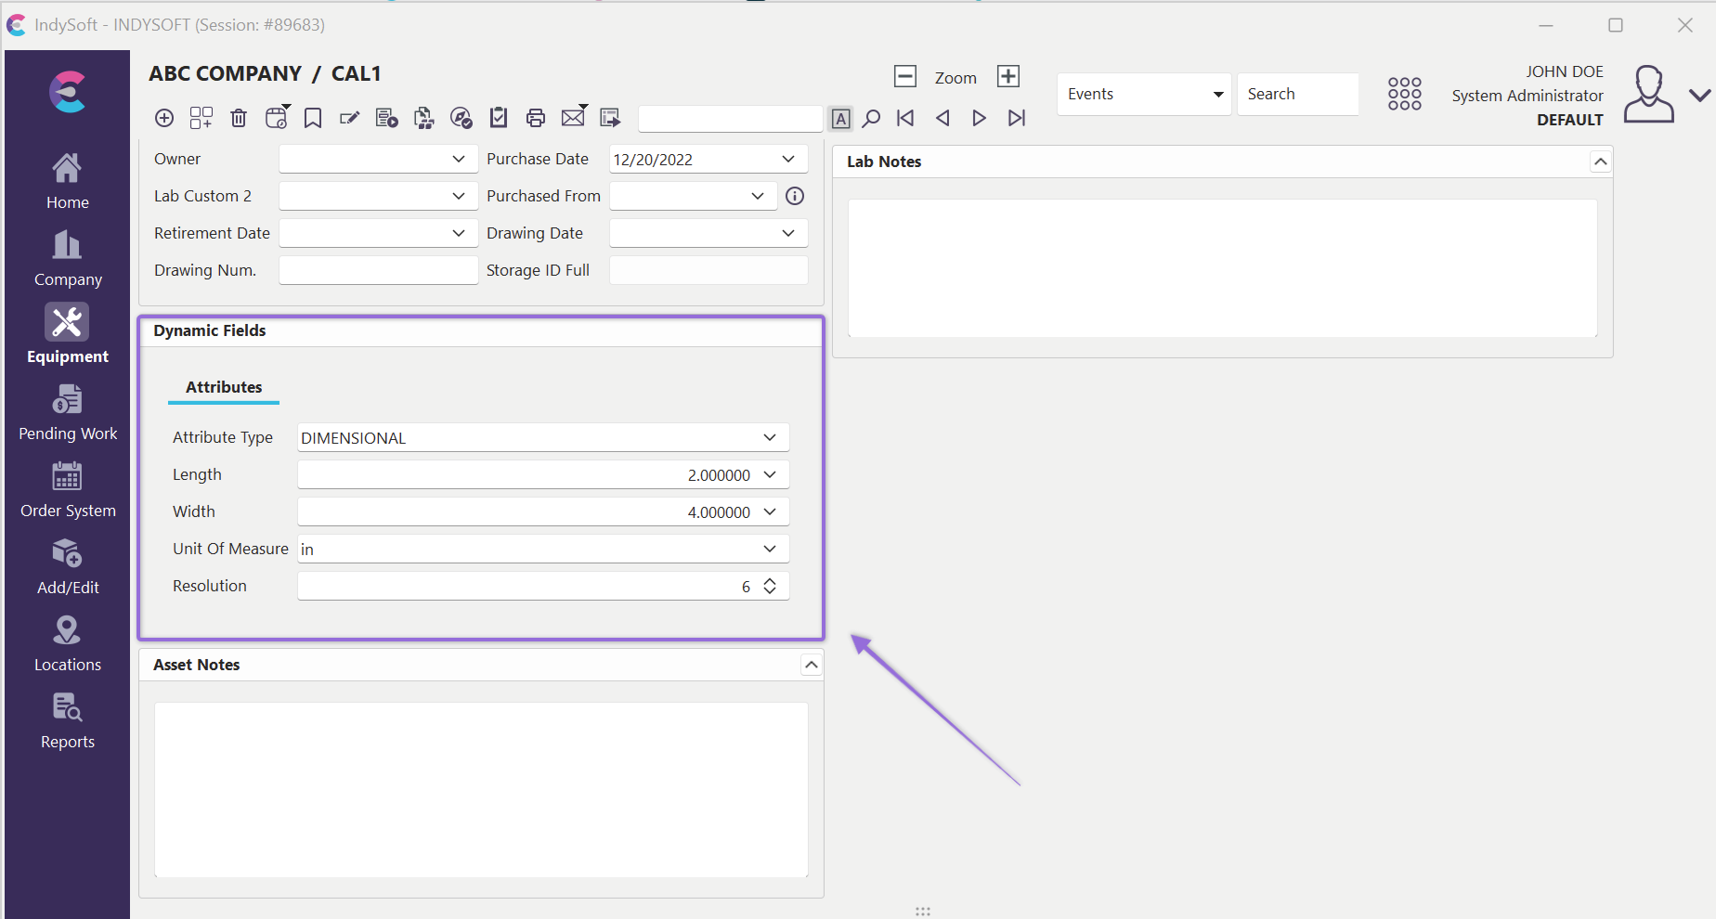Open the Events dropdown
The height and width of the screenshot is (919, 1716).
[1144, 95]
